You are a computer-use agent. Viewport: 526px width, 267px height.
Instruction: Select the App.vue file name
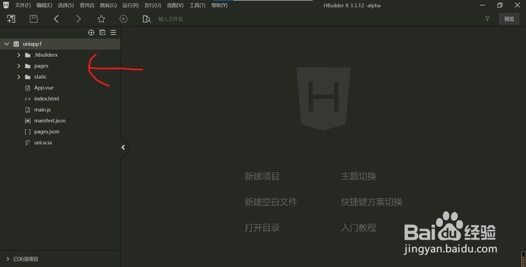pos(44,88)
